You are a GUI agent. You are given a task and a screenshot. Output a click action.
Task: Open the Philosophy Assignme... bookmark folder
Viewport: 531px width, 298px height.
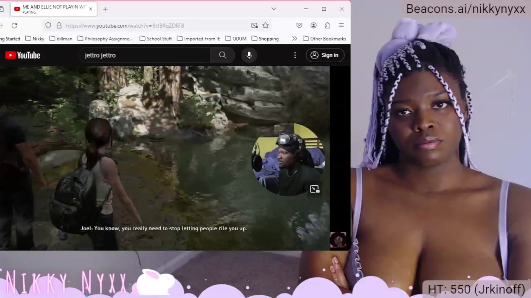point(105,39)
